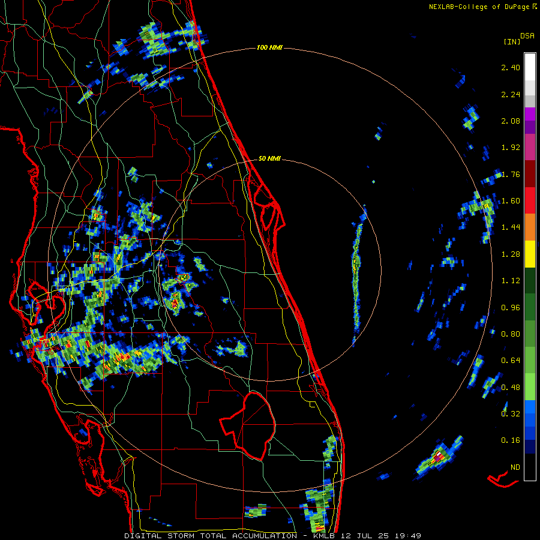Screen dimensions: 540x540
Task: Click the 1.44 legend value
Action: (x=511, y=227)
